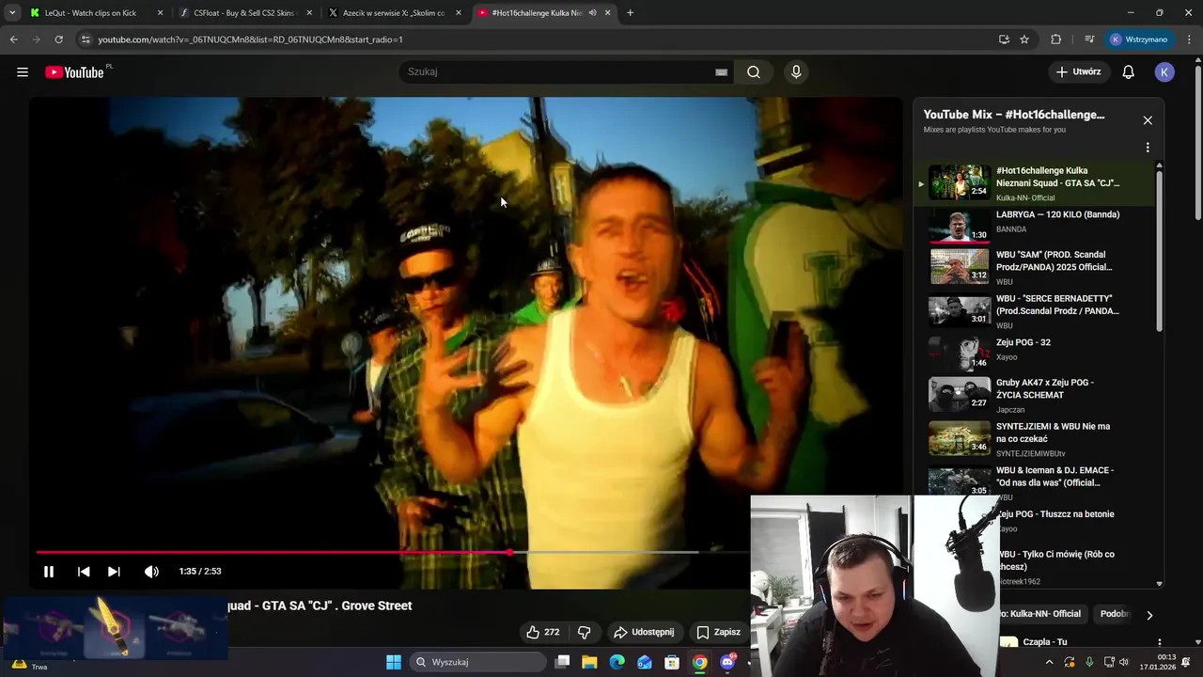Open Microsoft Edge from the taskbar
The image size is (1203, 677).
click(x=617, y=662)
